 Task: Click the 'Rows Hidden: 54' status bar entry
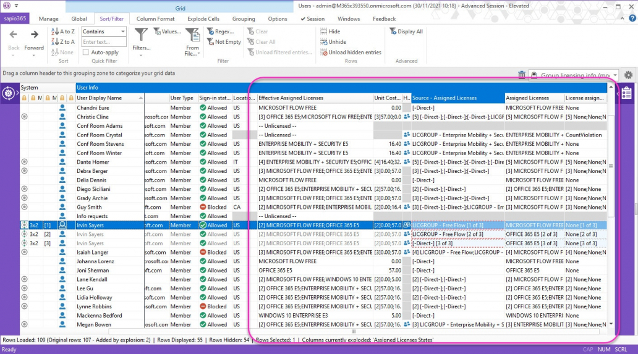tap(229, 340)
